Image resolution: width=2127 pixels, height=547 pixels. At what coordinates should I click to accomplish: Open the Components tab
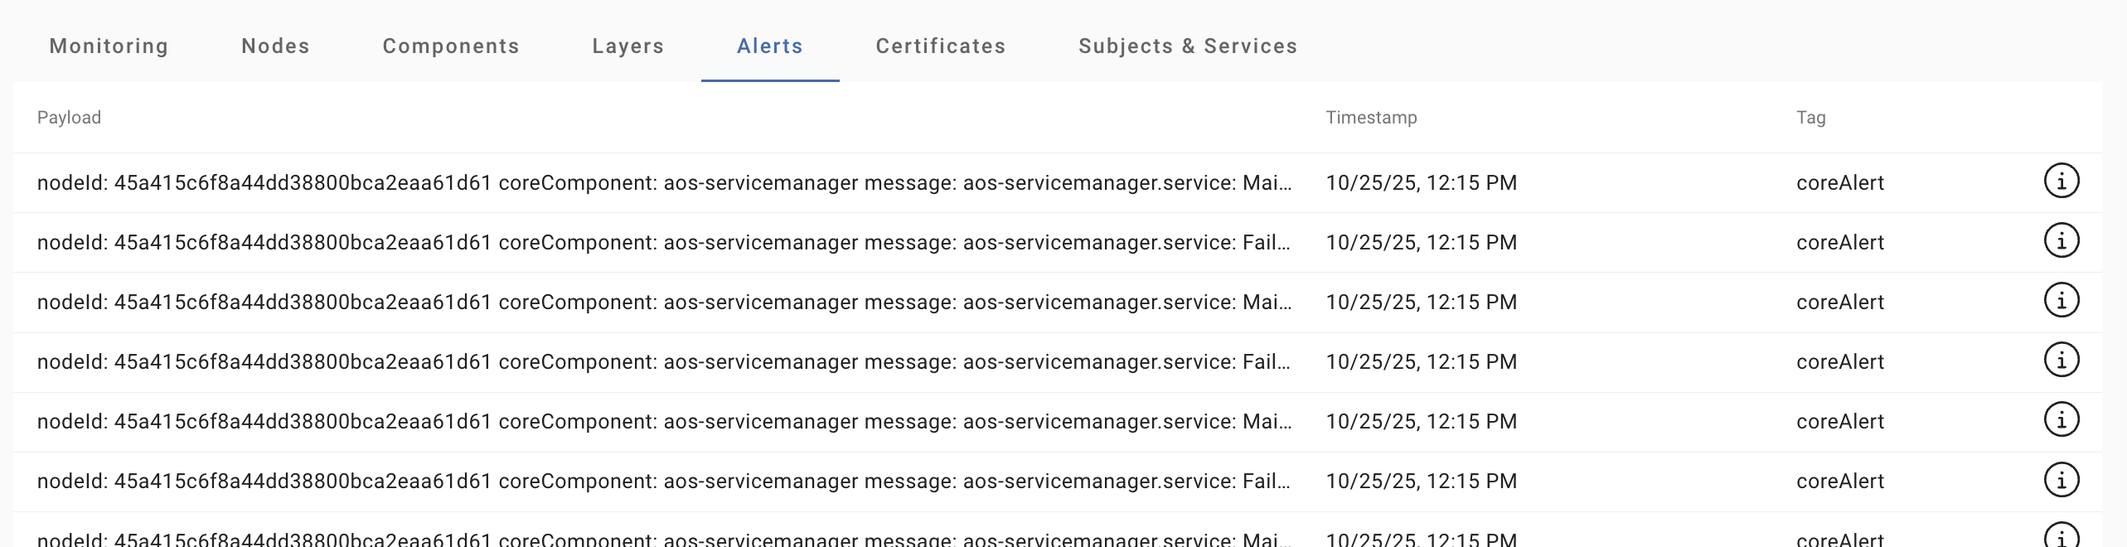point(451,46)
